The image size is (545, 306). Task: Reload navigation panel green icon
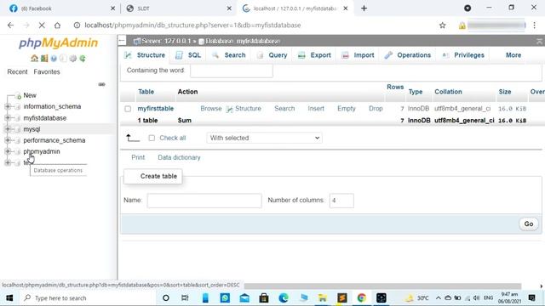coord(83,59)
